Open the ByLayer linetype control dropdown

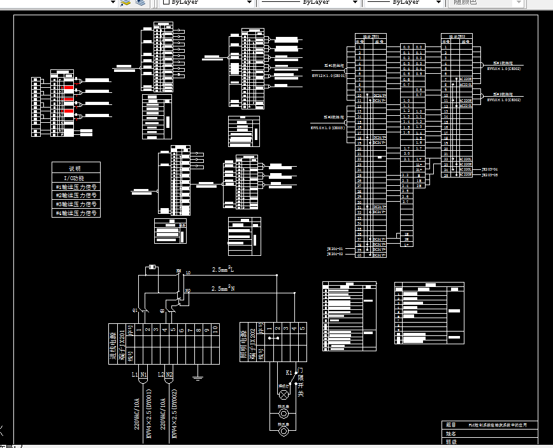(x=355, y=2)
